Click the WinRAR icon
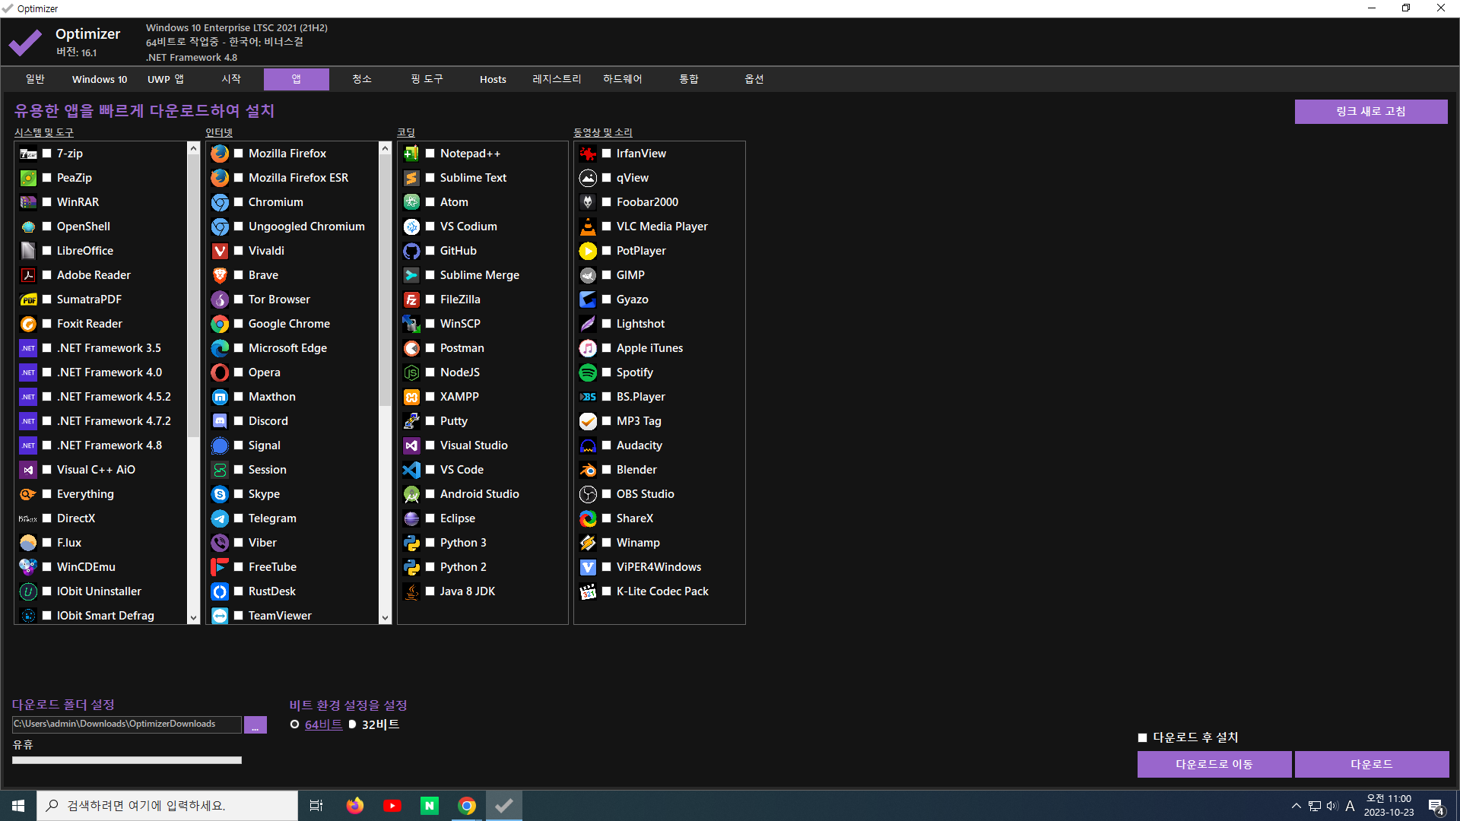The width and height of the screenshot is (1460, 821). coord(28,202)
